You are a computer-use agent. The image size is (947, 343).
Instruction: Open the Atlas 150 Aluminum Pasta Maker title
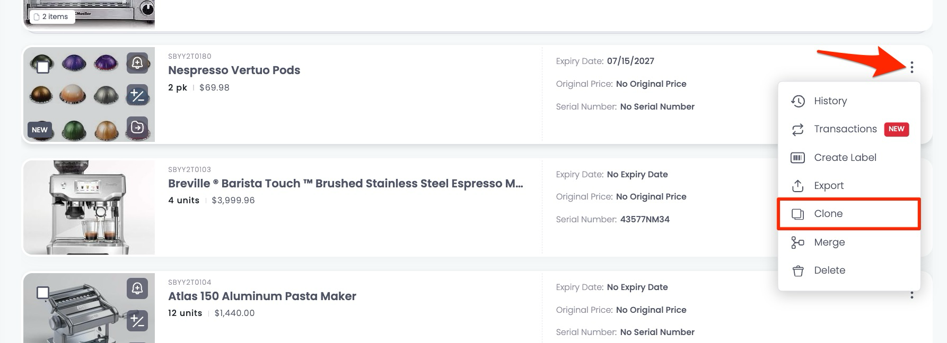[262, 296]
